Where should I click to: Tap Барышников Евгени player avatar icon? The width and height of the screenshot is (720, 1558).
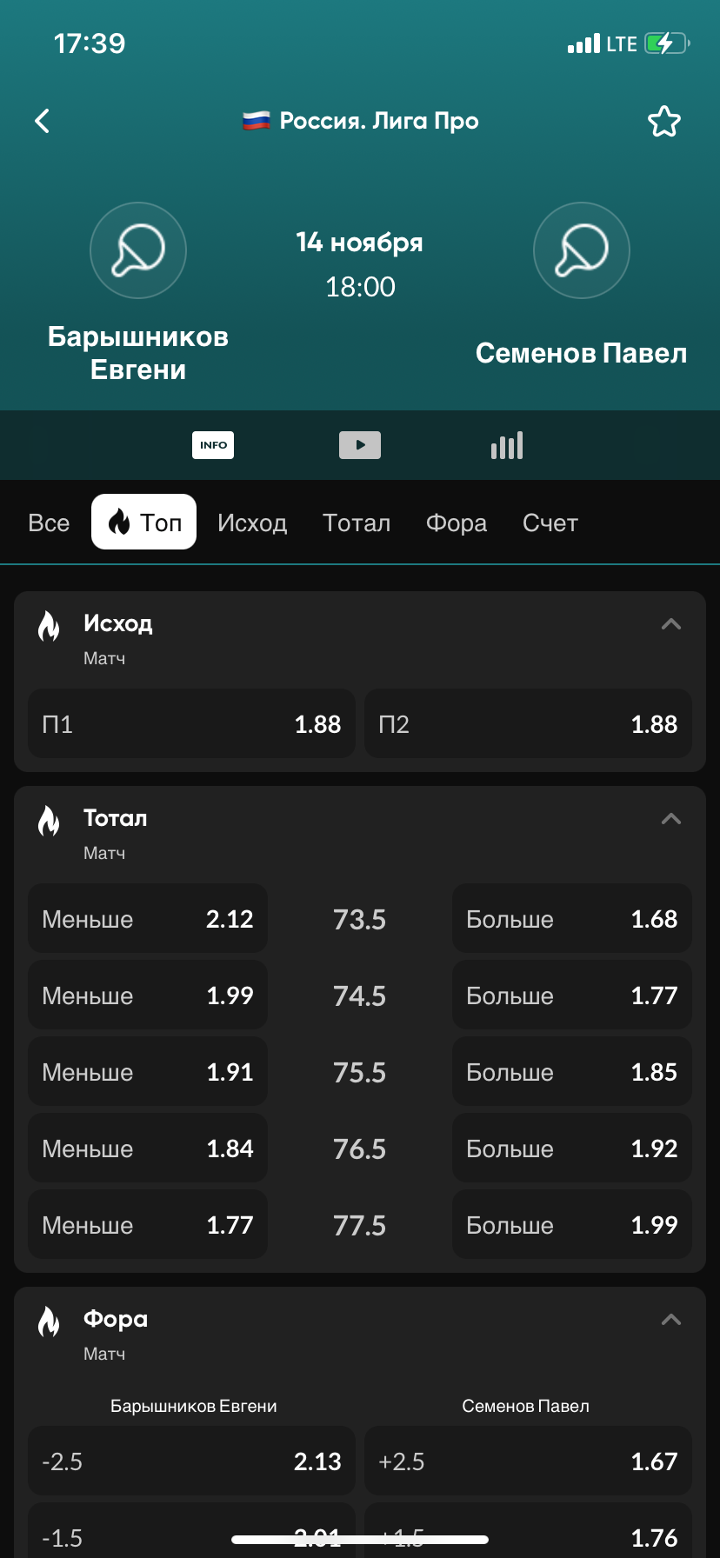pos(138,250)
